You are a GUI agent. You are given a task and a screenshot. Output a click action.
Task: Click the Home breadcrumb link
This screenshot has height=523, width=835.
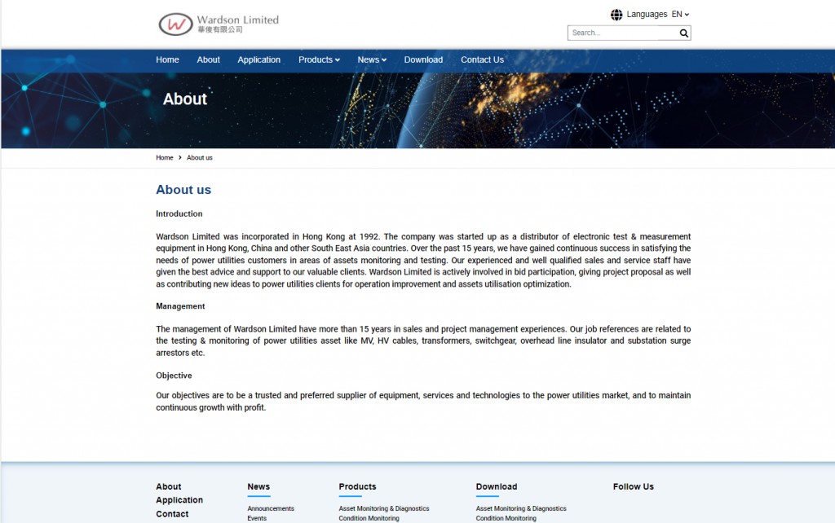click(165, 157)
